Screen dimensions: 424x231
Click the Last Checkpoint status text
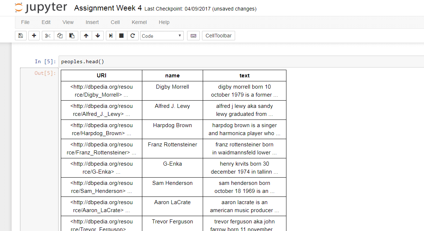[x=201, y=9]
